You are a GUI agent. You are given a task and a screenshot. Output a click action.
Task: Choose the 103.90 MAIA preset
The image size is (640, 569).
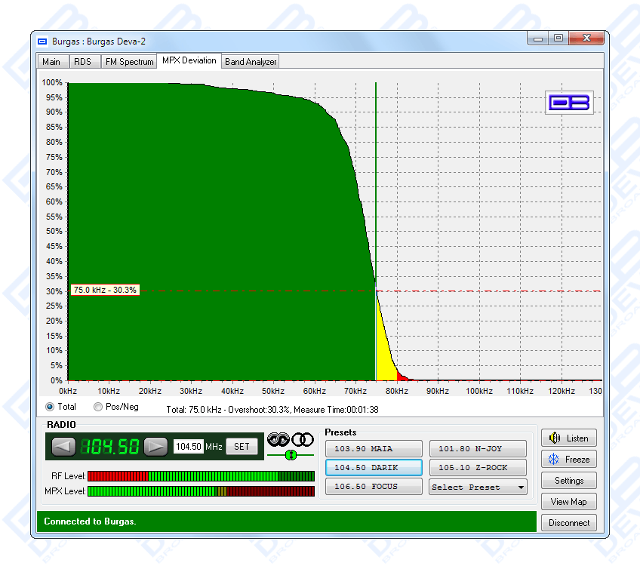point(374,448)
